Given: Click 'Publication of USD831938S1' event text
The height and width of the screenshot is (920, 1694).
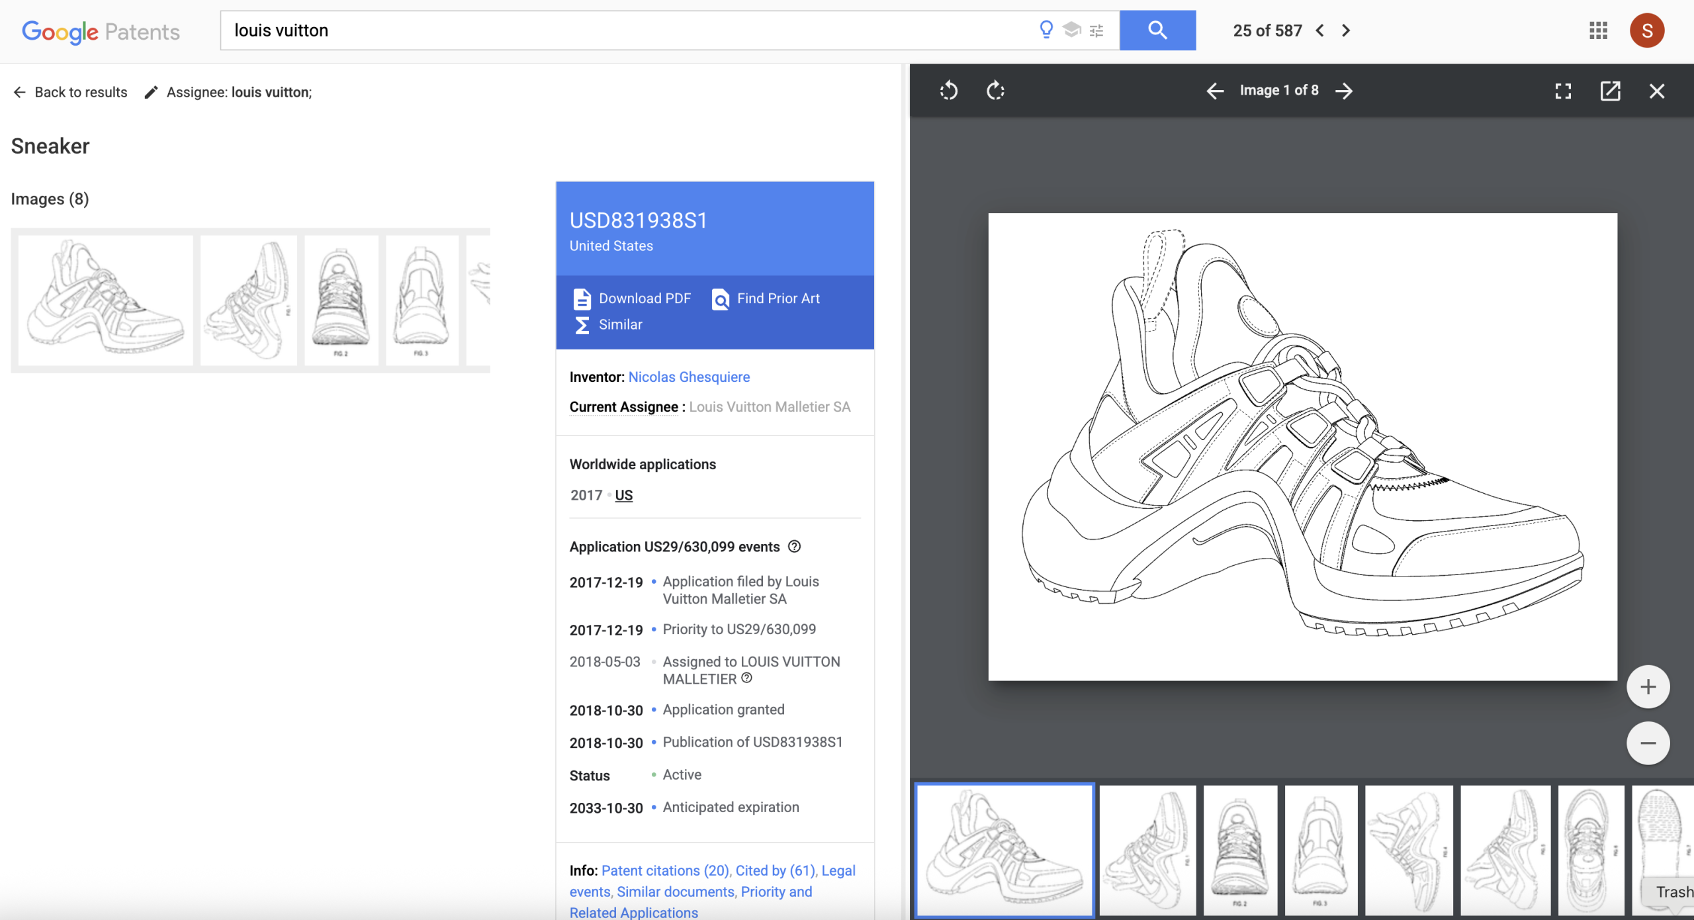Looking at the screenshot, I should pos(752,742).
